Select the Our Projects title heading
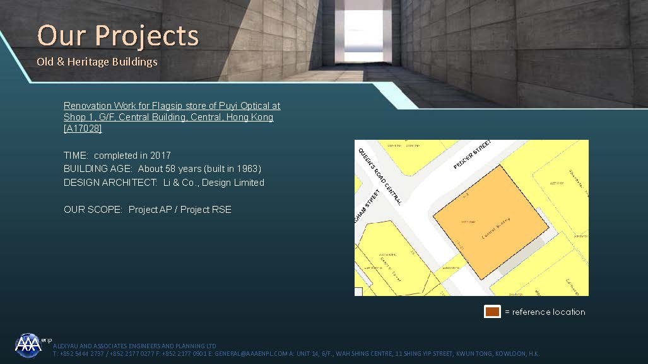The width and height of the screenshot is (648, 364). pyautogui.click(x=118, y=35)
